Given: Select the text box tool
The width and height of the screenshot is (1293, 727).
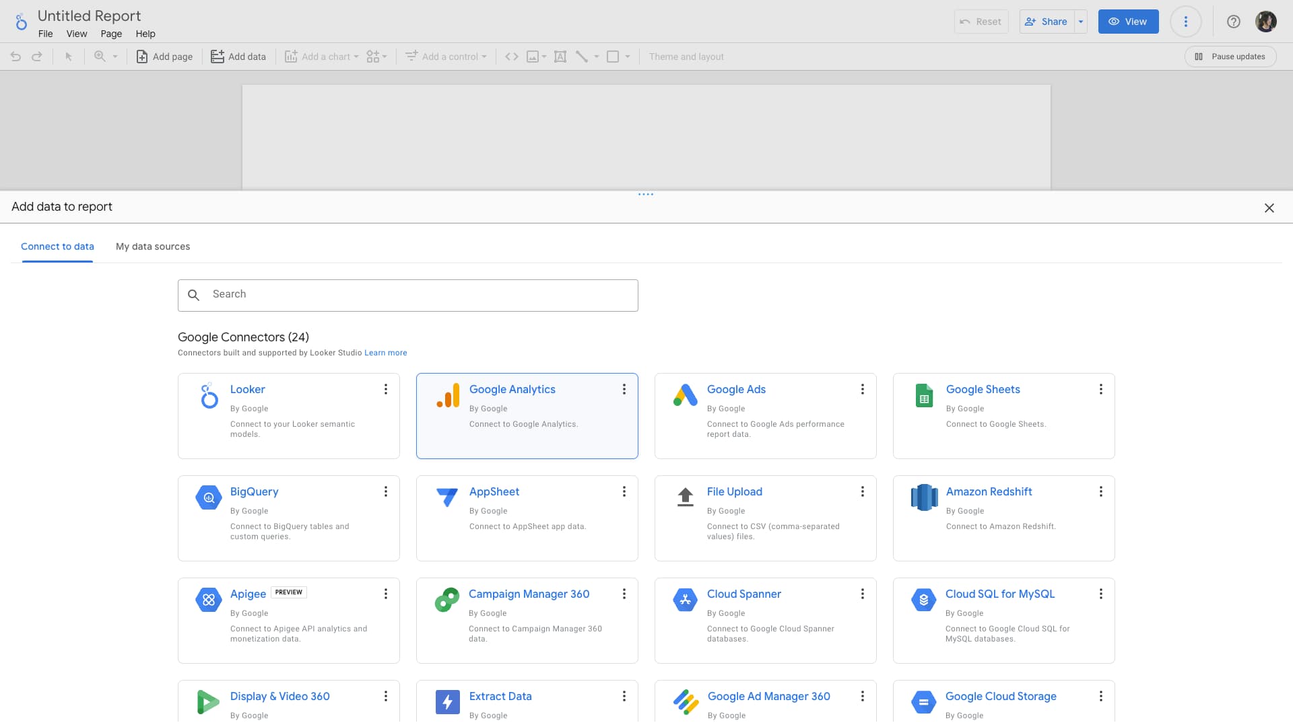Looking at the screenshot, I should tap(560, 57).
